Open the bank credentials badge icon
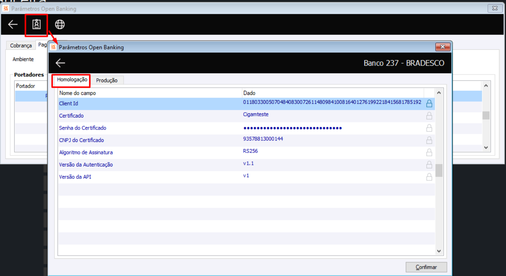The width and height of the screenshot is (506, 276). (x=36, y=24)
